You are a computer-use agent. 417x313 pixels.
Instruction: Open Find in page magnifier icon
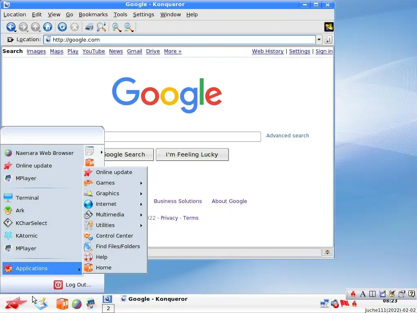click(x=101, y=27)
